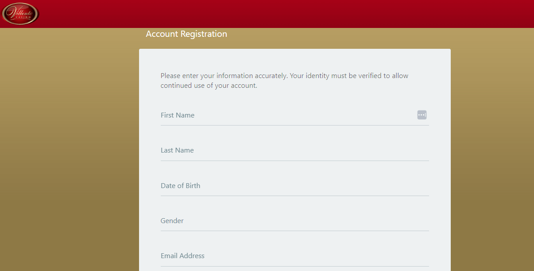Open the autofill icon in First Name
The height and width of the screenshot is (271, 534).
point(422,115)
